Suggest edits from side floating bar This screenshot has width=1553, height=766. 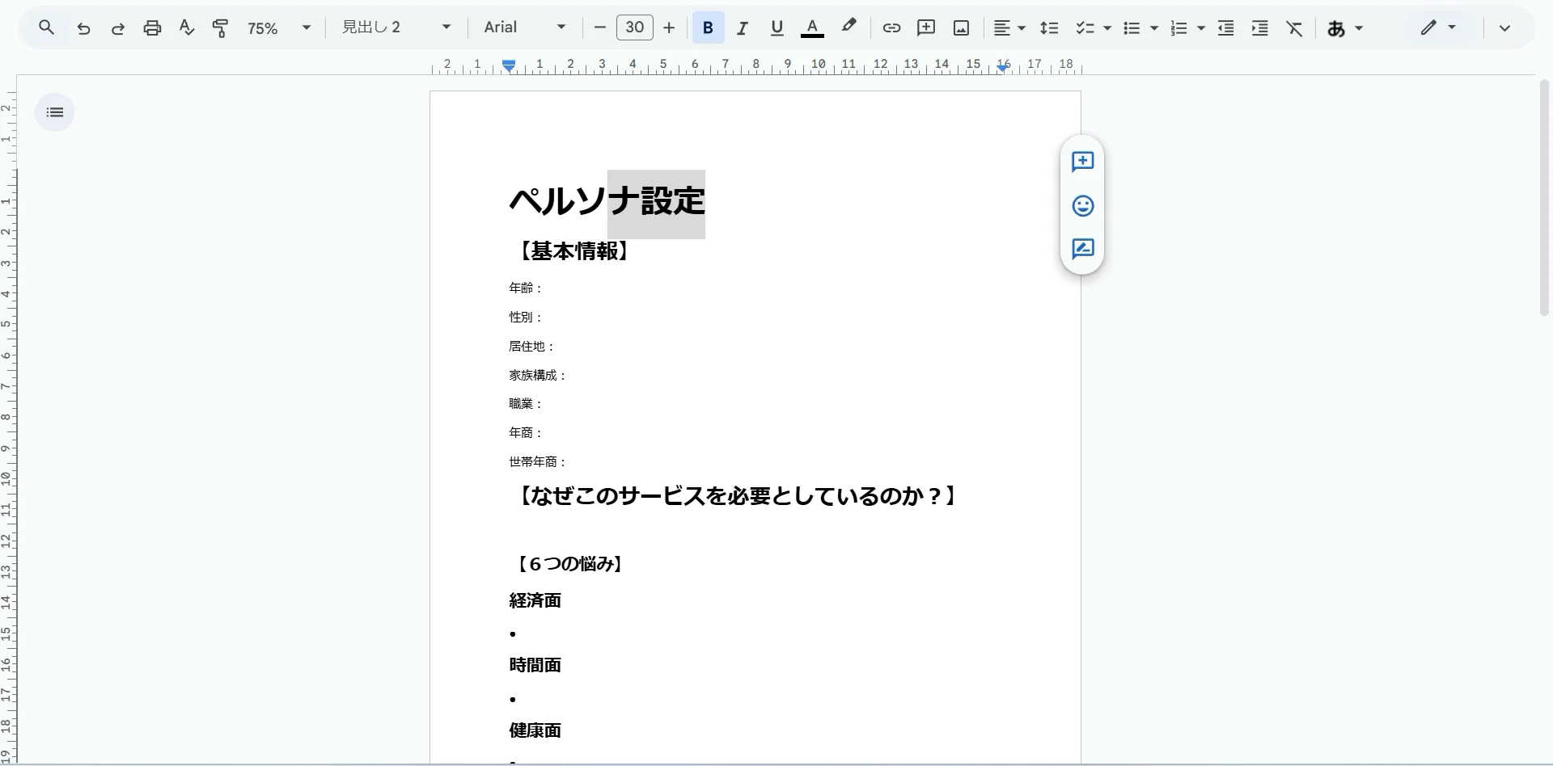1082,249
